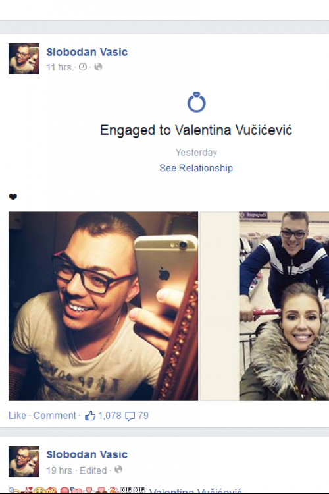This screenshot has height=494, width=329.
Task: Click the black heart emoji above photos
Action: [13, 197]
